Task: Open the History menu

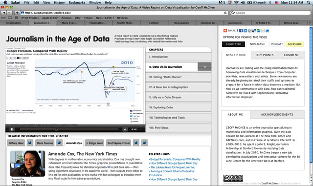Action: (59, 2)
